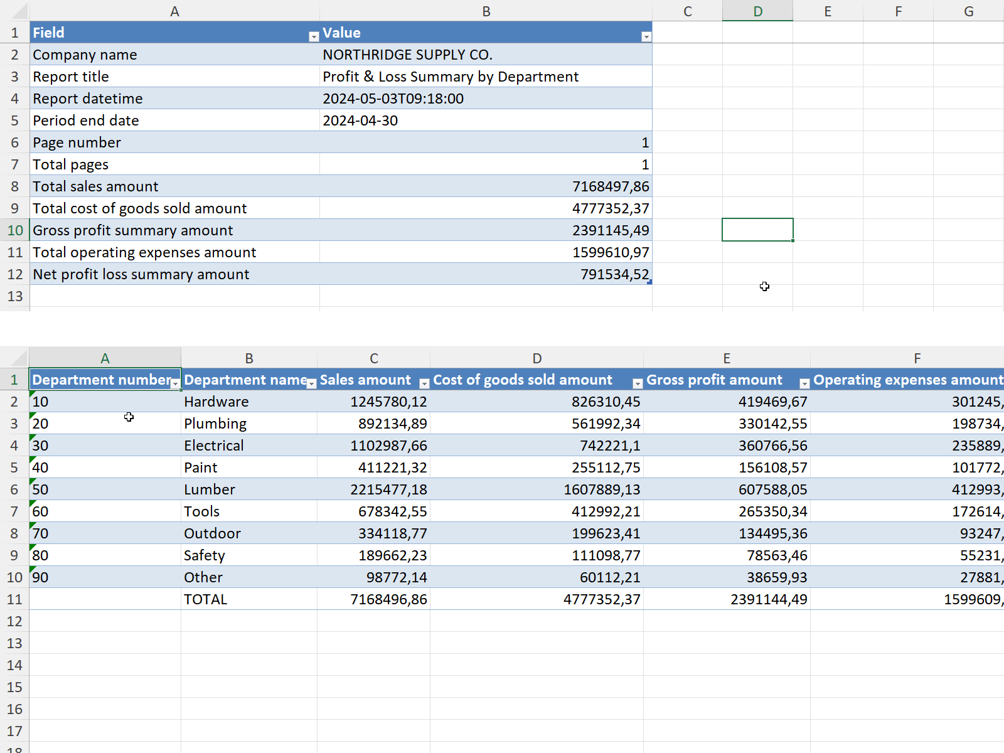Image resolution: width=1004 pixels, height=753 pixels.
Task: Select row 10 header in upper sheet
Action: point(14,230)
